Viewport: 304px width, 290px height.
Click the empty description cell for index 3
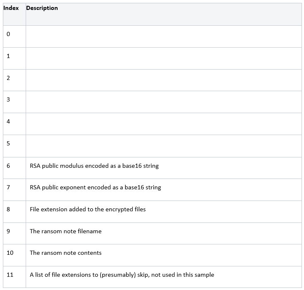(x=164, y=102)
